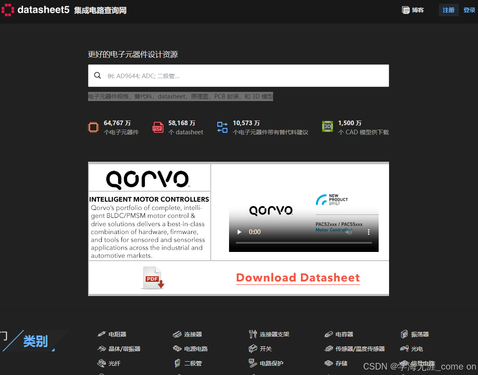Screen dimensions: 478x375
Task: Click the red PDF icon beside 58,168 万
Action: [x=158, y=127]
